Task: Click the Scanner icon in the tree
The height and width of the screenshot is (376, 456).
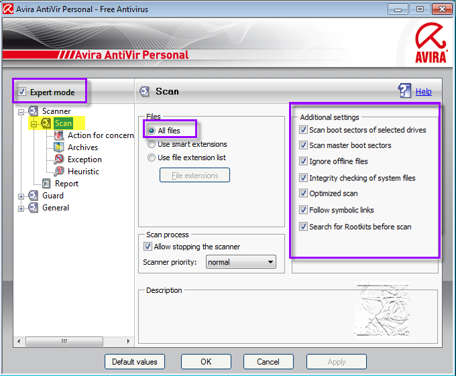Action: click(x=34, y=111)
